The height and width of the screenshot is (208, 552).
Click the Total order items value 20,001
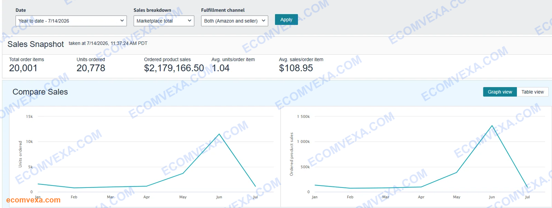point(23,68)
